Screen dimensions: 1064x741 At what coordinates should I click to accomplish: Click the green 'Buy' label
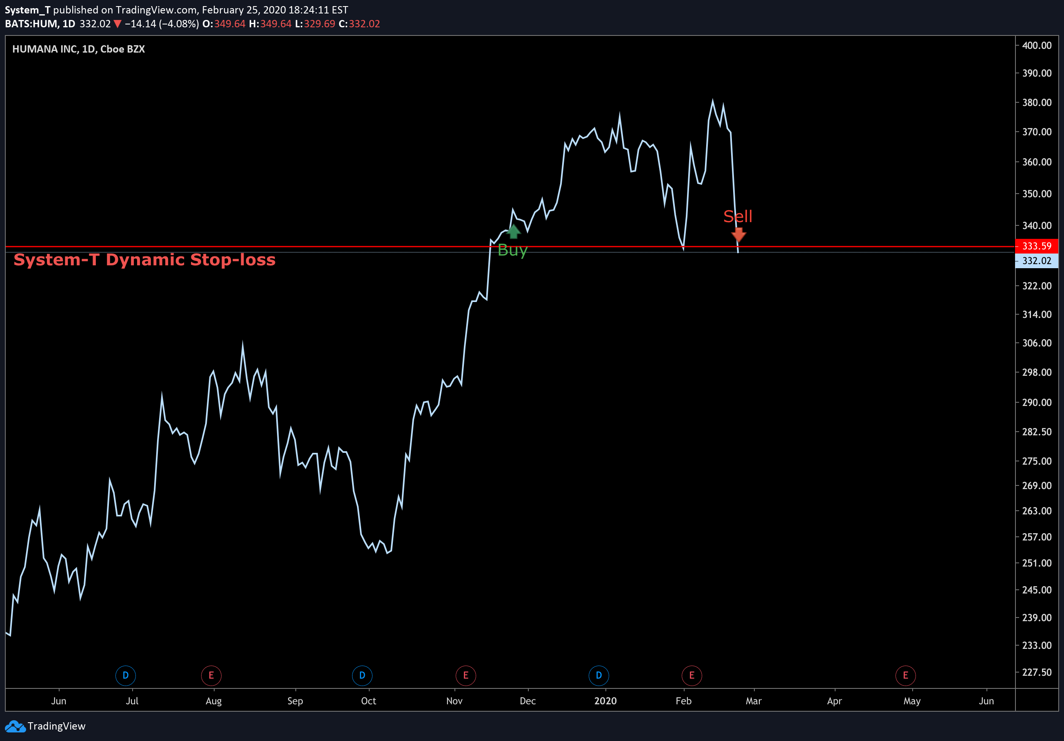click(x=512, y=250)
